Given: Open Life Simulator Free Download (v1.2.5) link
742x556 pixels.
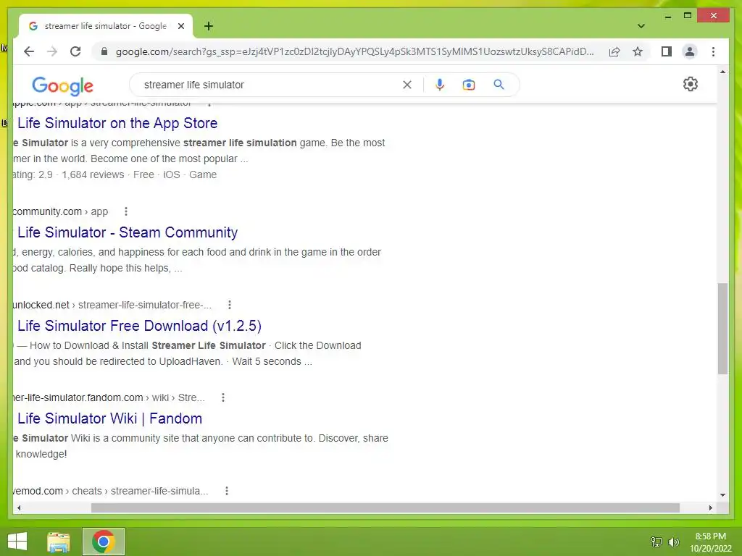Looking at the screenshot, I should click(x=139, y=326).
